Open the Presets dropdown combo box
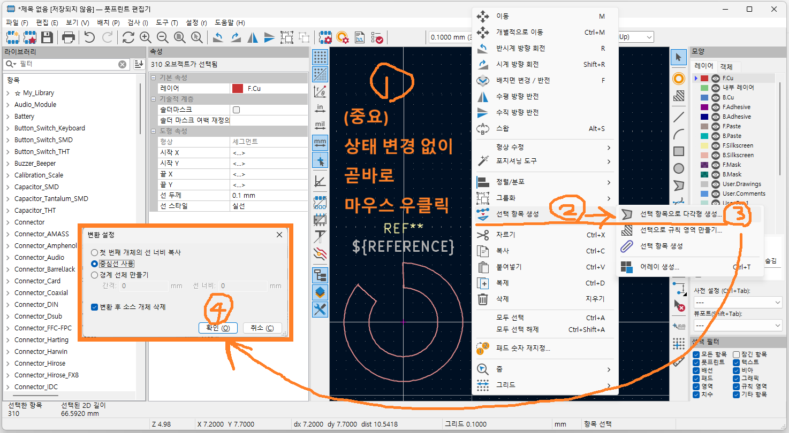Image resolution: width=789 pixels, height=433 pixels. pos(738,303)
